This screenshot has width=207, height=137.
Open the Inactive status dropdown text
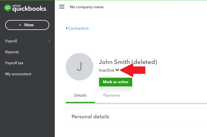pyautogui.click(x=107, y=70)
